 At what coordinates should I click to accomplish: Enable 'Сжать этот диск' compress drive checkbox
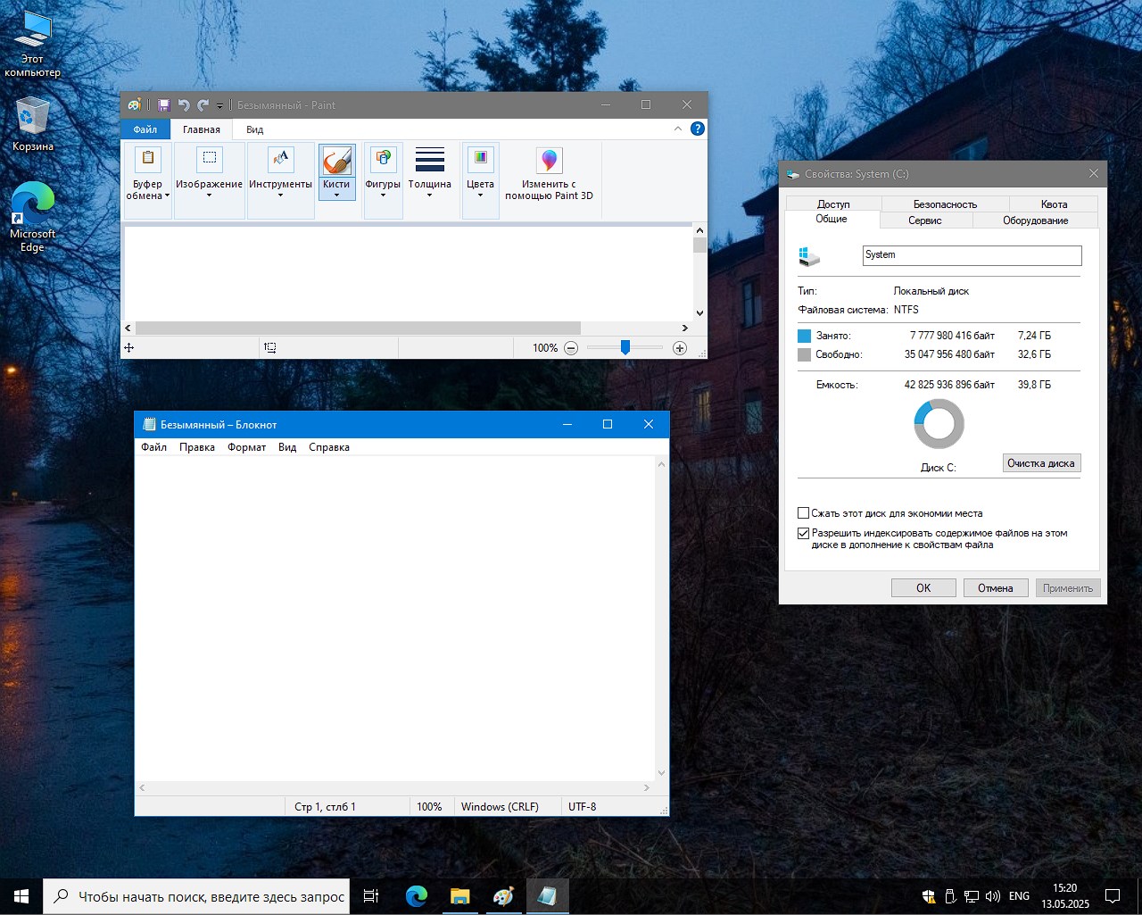click(x=803, y=513)
